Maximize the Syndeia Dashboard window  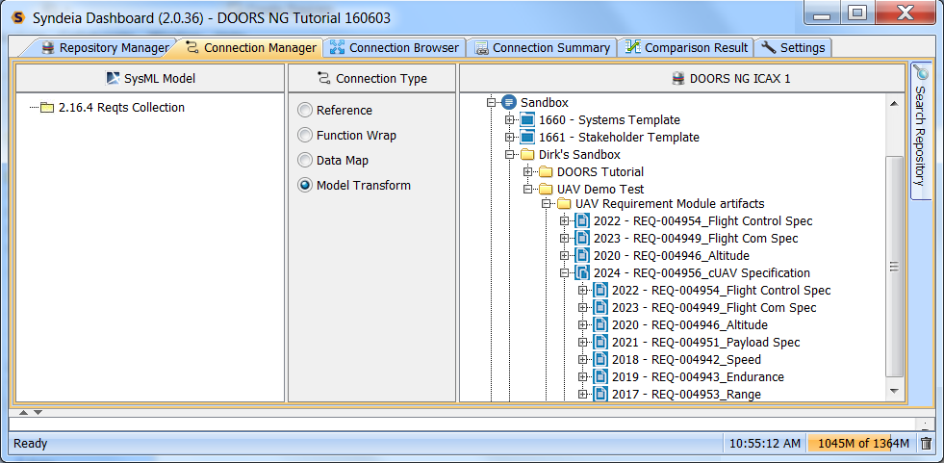click(857, 14)
